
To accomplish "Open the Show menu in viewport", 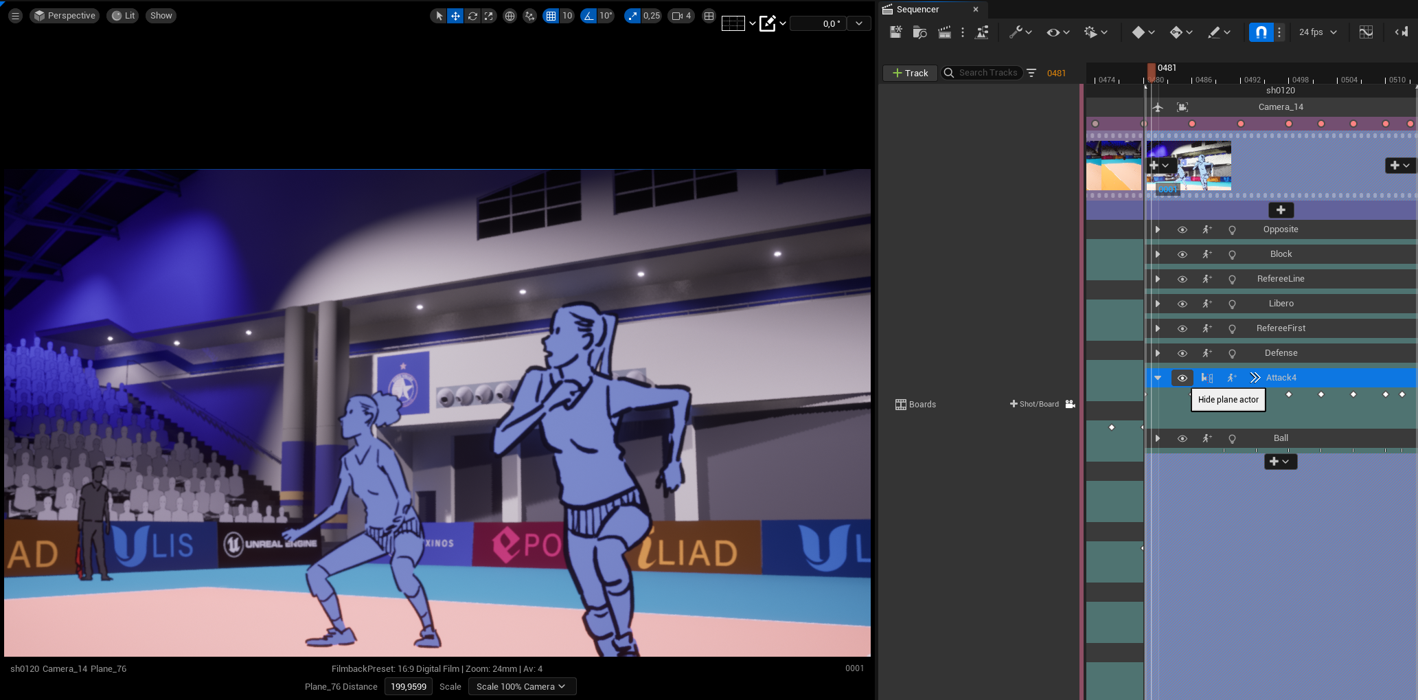I will click(x=161, y=16).
